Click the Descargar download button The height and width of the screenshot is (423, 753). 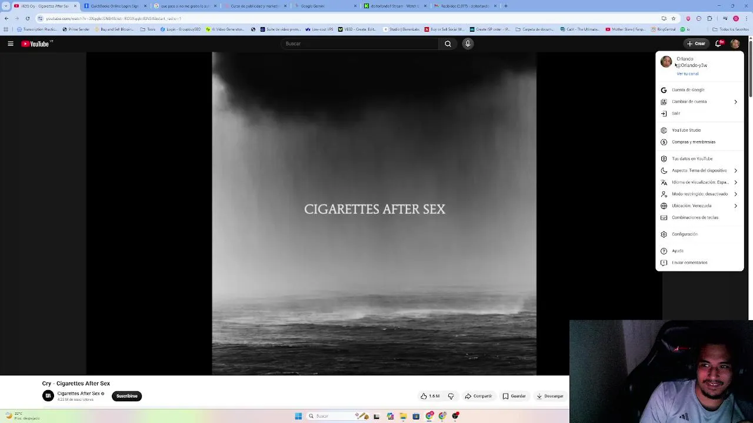click(x=551, y=396)
